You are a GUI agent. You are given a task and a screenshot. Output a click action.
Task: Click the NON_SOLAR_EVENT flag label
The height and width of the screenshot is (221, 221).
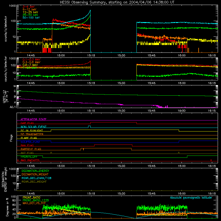point(33,127)
